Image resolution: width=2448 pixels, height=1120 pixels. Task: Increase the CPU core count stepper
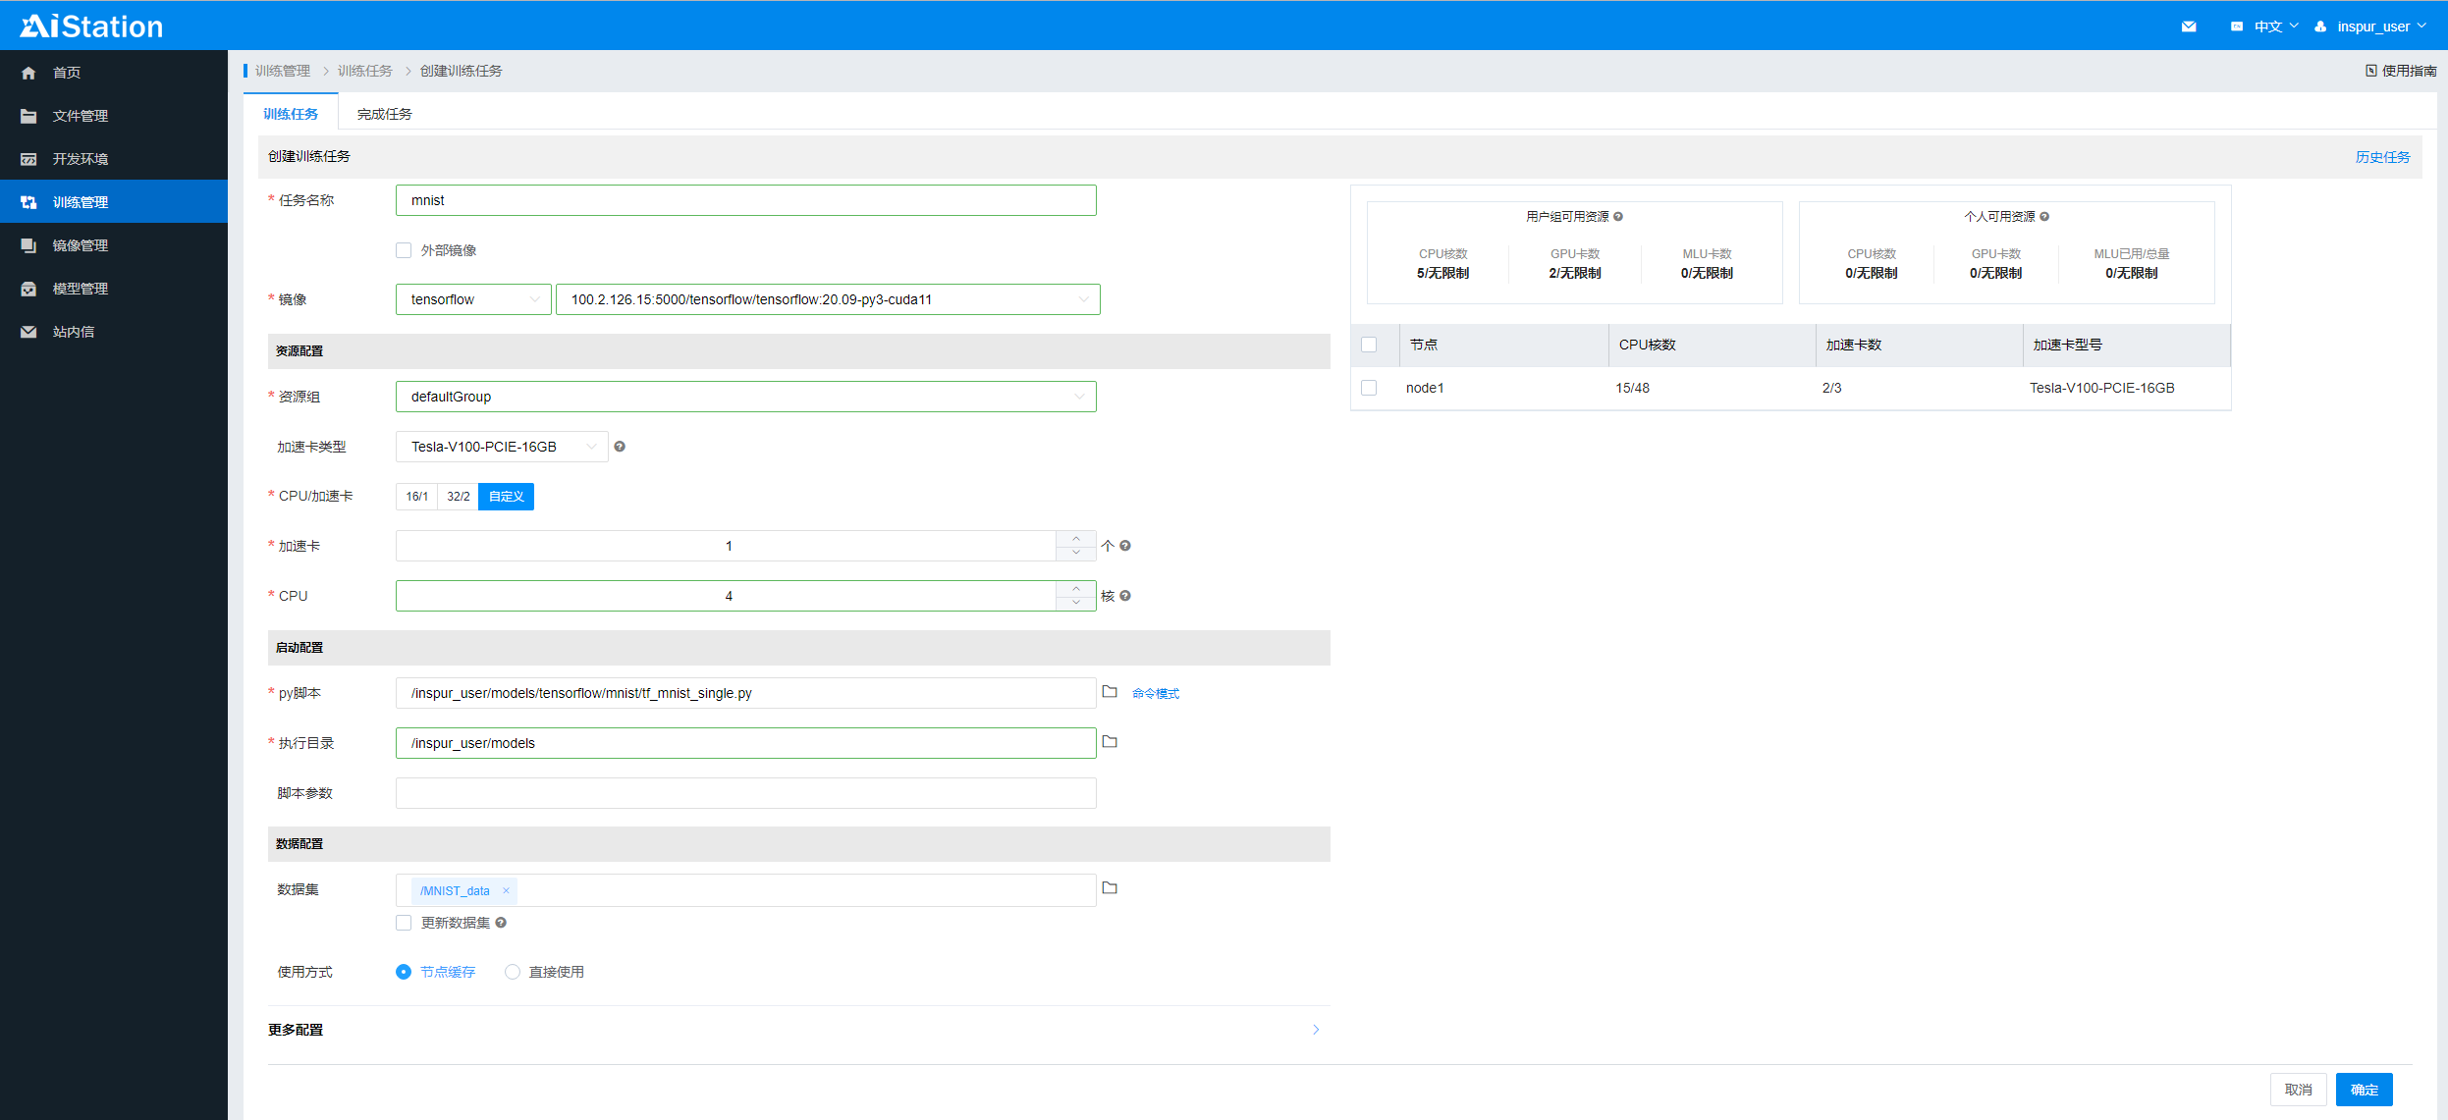[1076, 589]
